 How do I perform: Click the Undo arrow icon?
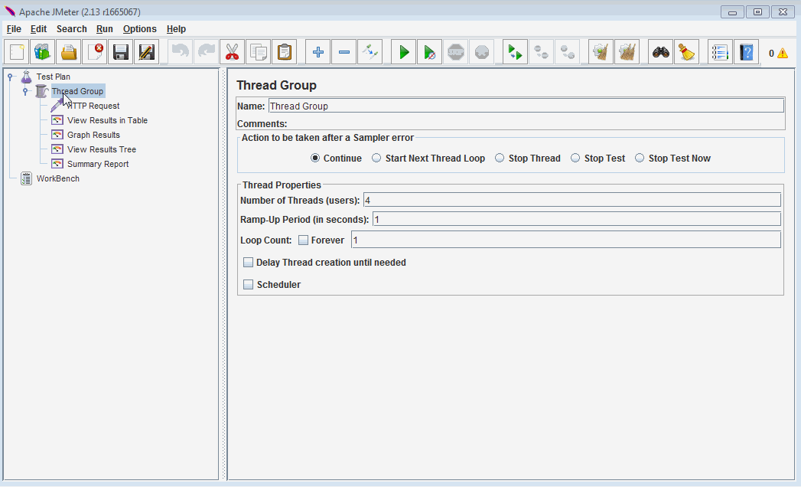(181, 52)
